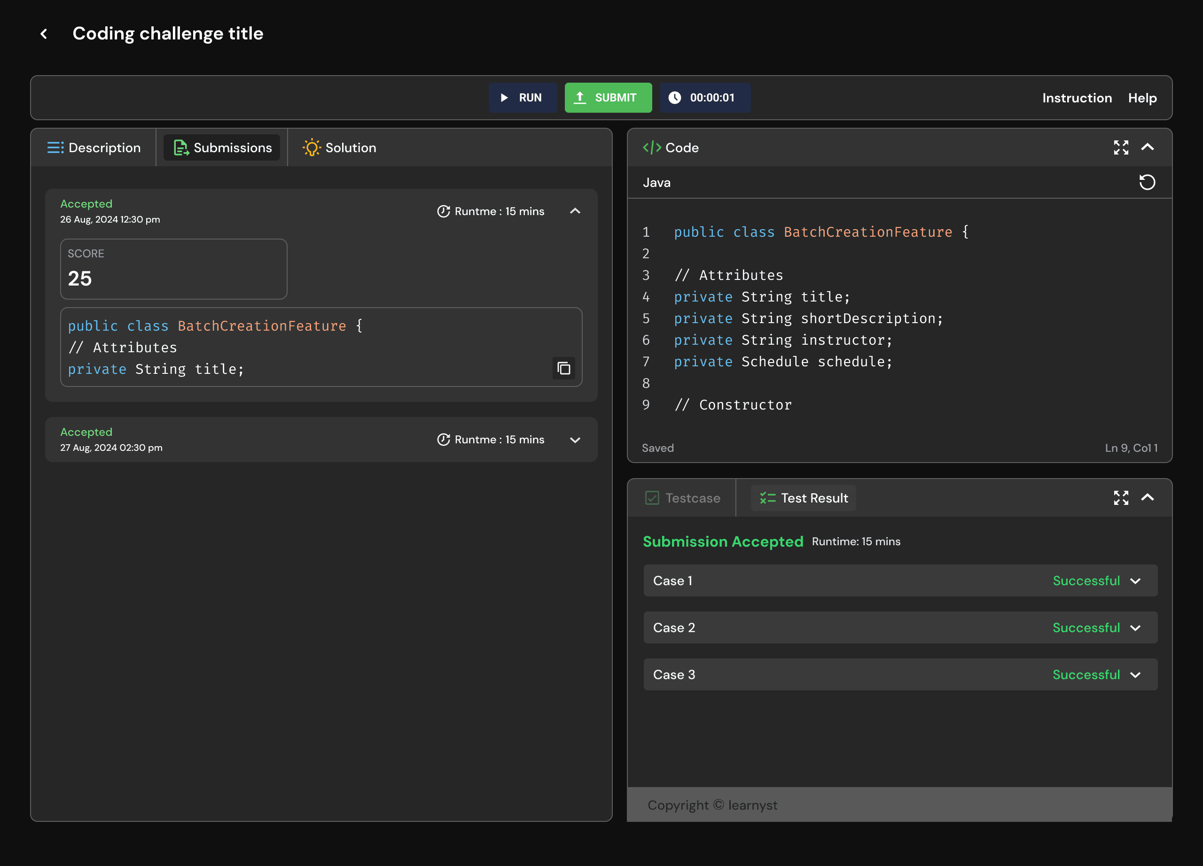Open the code editor in fullscreen

[x=1121, y=147]
